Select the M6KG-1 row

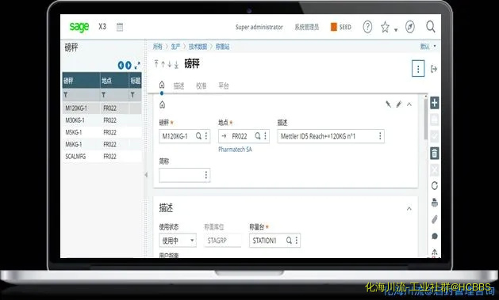pos(102,144)
